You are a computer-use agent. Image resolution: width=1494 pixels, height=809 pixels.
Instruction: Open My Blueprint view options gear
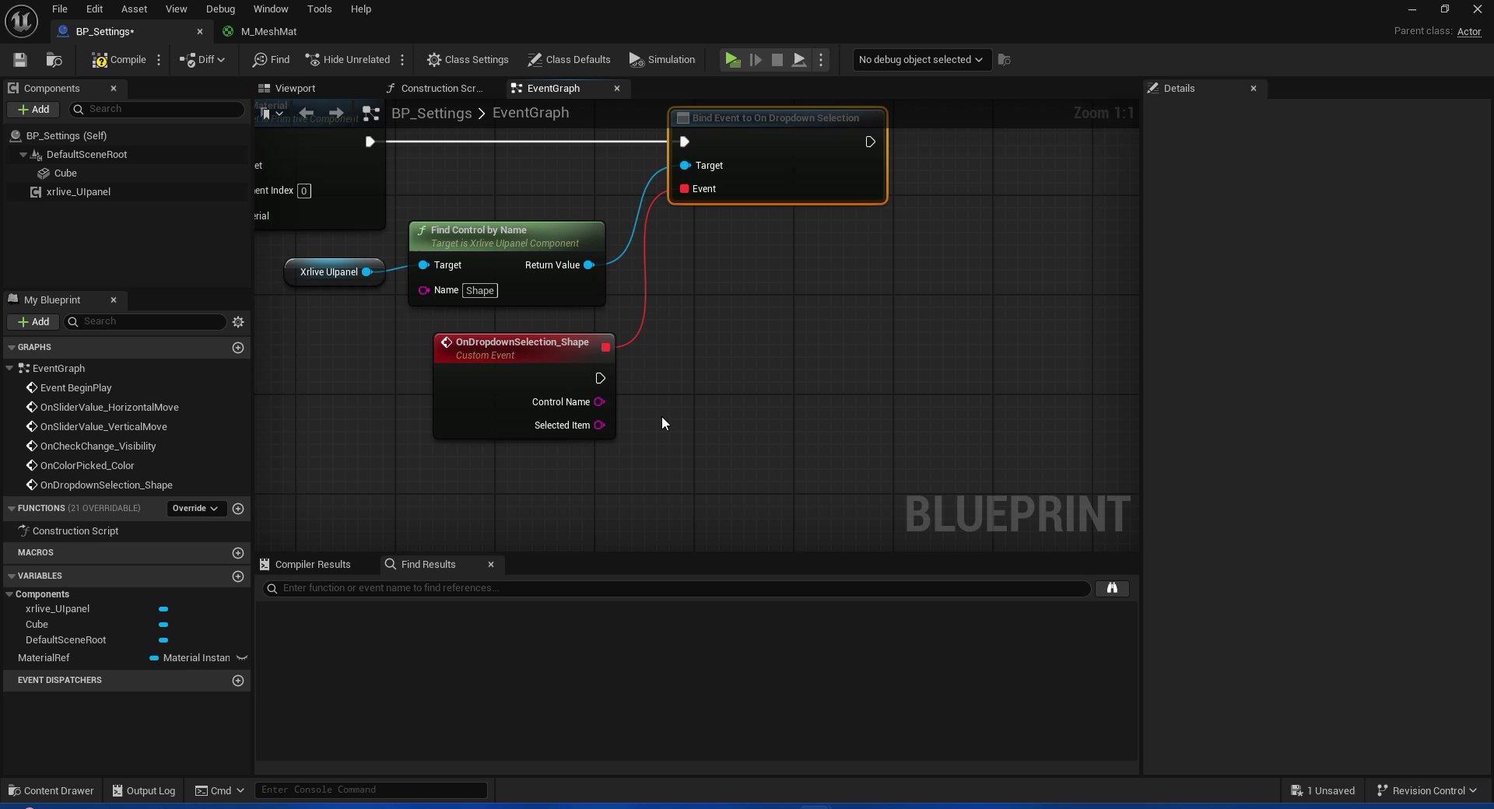[x=238, y=322]
